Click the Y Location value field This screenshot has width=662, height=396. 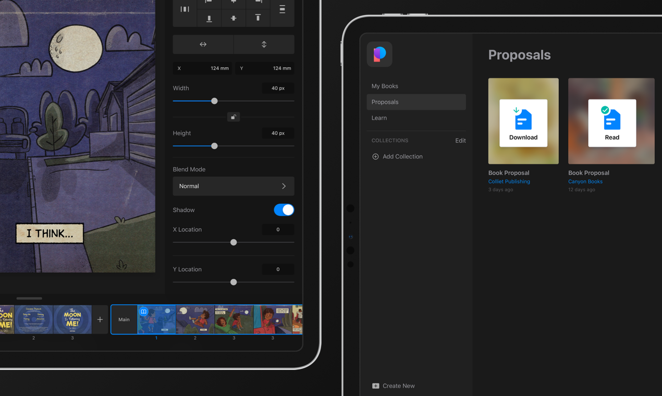[278, 269]
